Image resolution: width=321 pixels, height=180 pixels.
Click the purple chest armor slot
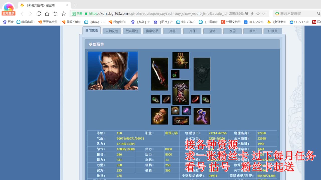click(x=181, y=92)
